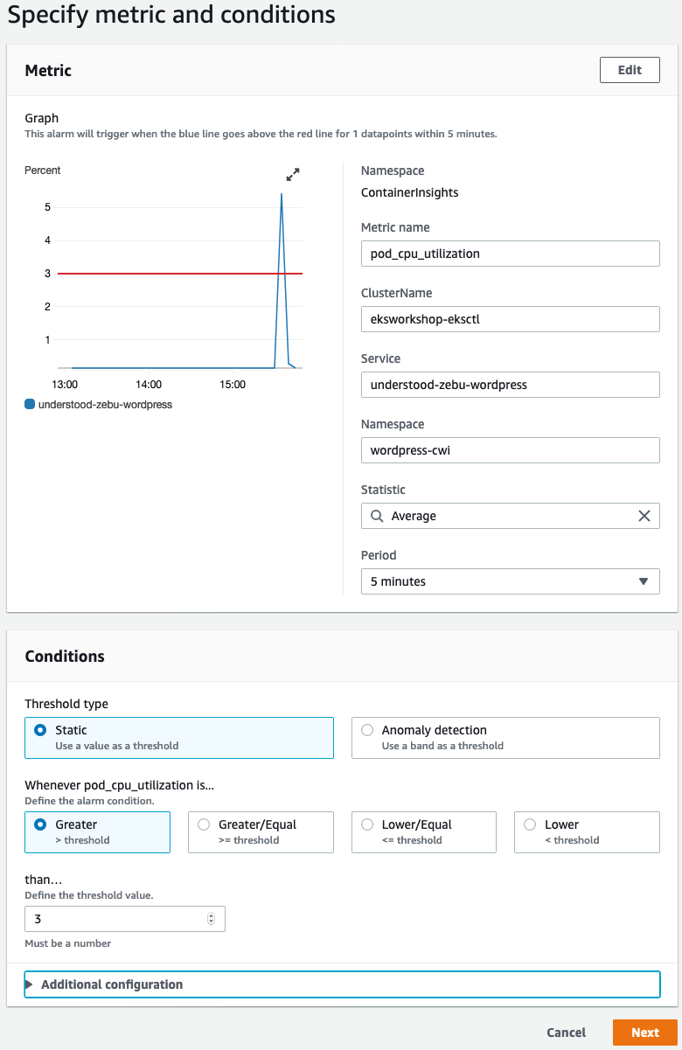This screenshot has height=1050, width=682.
Task: Proceed with the Next button
Action: (644, 1033)
